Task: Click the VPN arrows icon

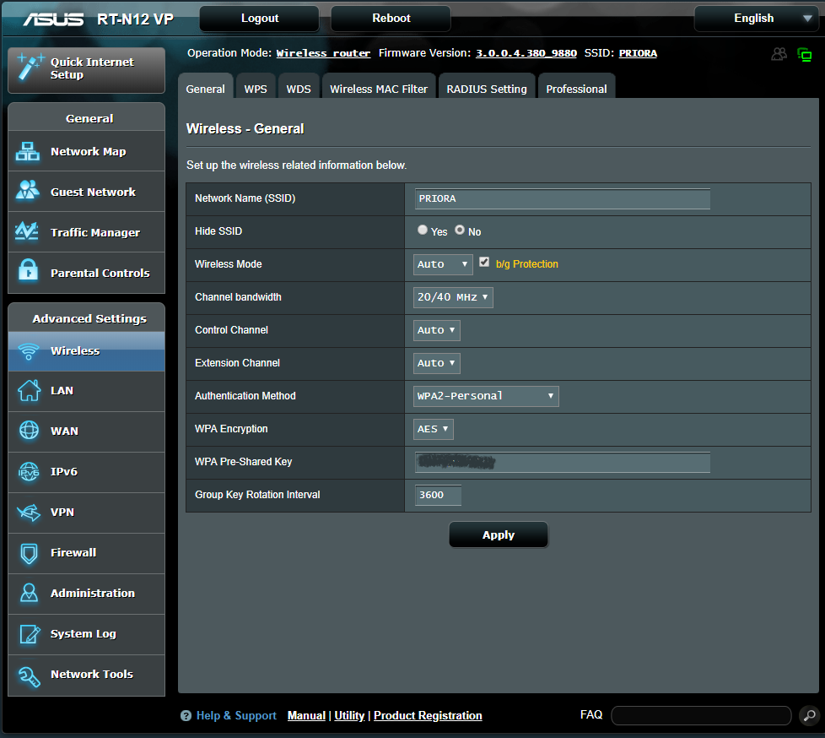Action: [29, 512]
